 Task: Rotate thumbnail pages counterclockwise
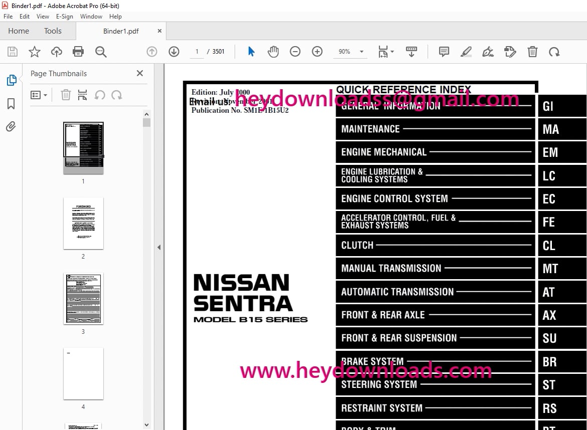(99, 95)
